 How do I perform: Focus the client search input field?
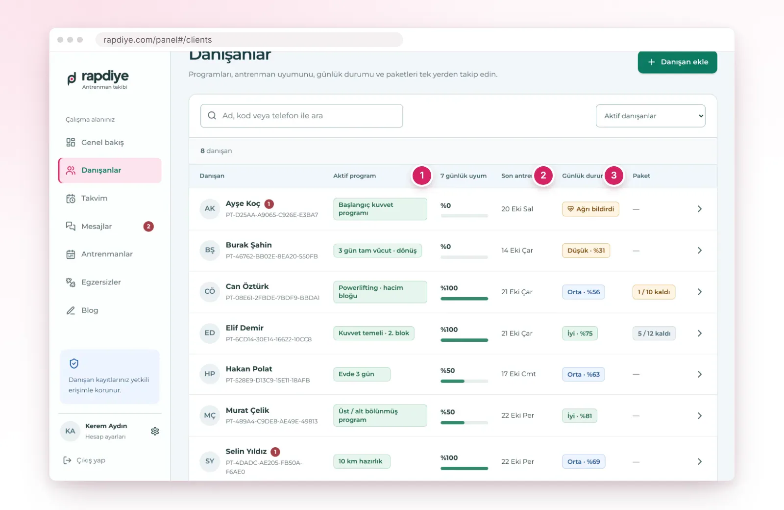click(x=301, y=116)
